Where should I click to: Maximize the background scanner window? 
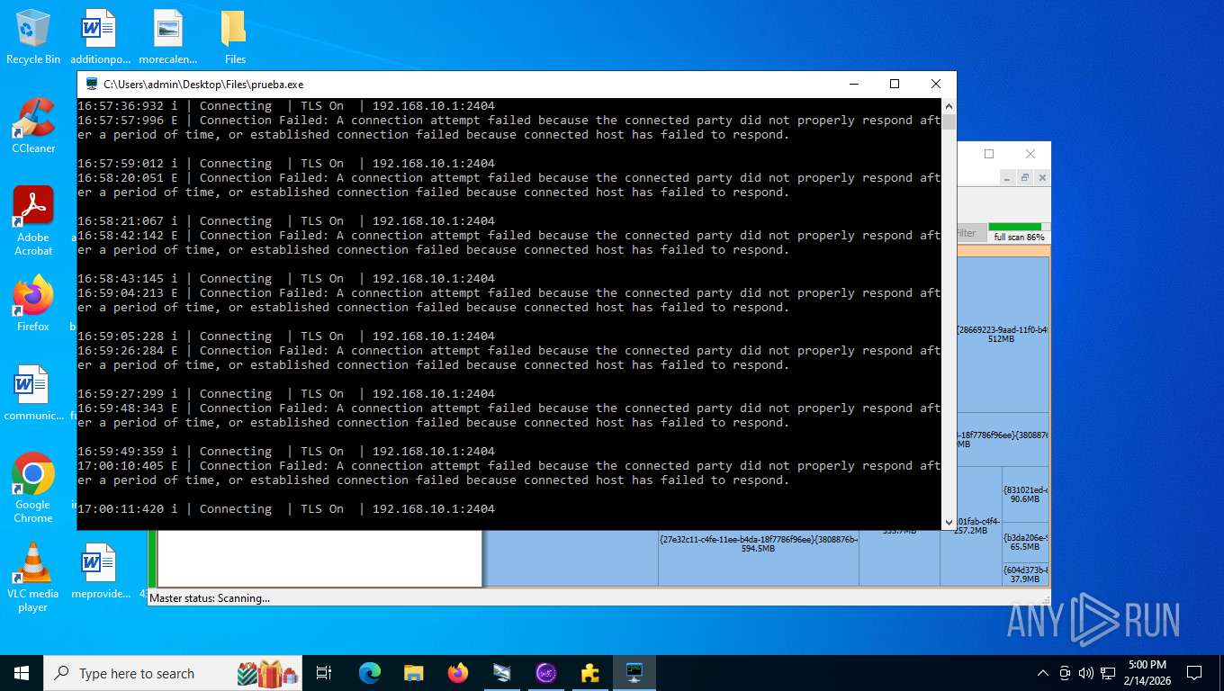click(x=988, y=154)
